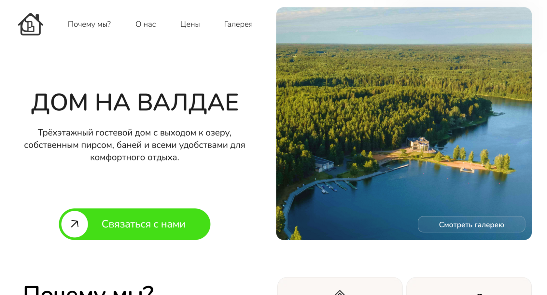547x295 pixels.
Task: Click the partially visible icon in second card
Action: coord(479,294)
